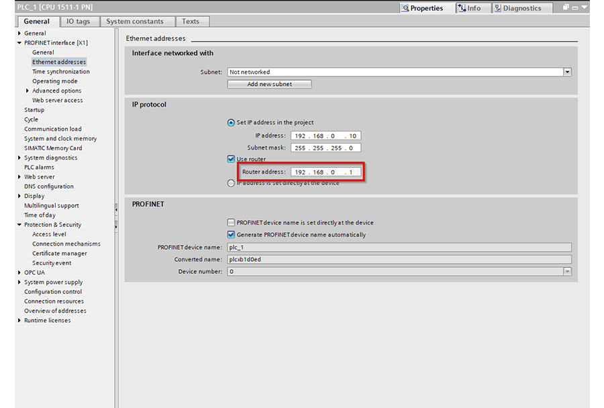The image size is (604, 408).
Task: Click the navigation pane collapse left arrow
Action: 116,209
